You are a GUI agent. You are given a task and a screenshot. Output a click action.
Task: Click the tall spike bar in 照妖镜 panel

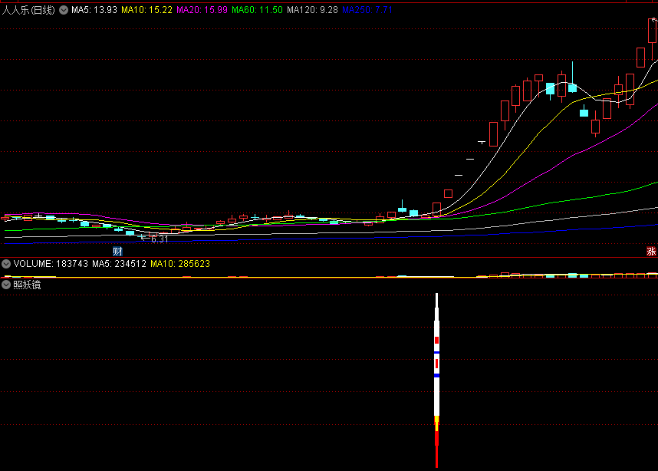(437, 380)
